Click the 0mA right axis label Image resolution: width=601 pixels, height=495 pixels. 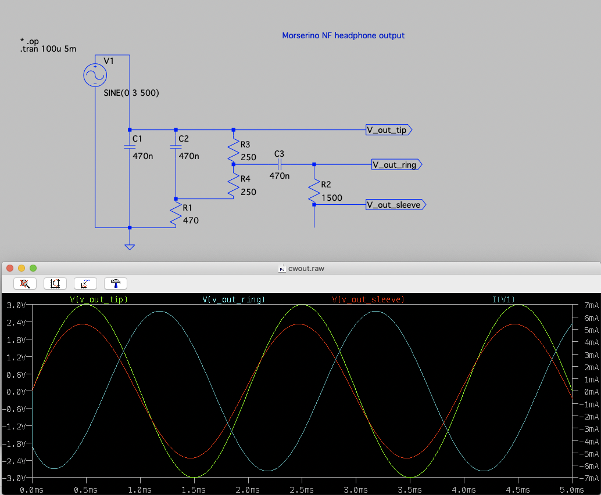tap(591, 392)
